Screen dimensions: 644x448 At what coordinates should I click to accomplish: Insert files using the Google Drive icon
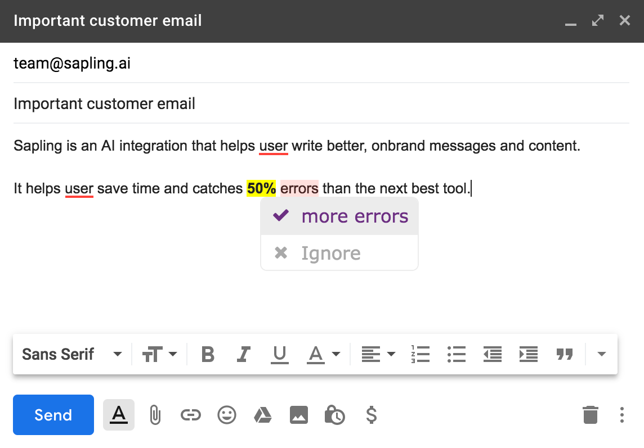(263, 415)
